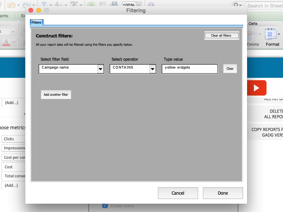Select the Cost metric item
Image resolution: width=283 pixels, height=212 pixels.
click(x=14, y=167)
